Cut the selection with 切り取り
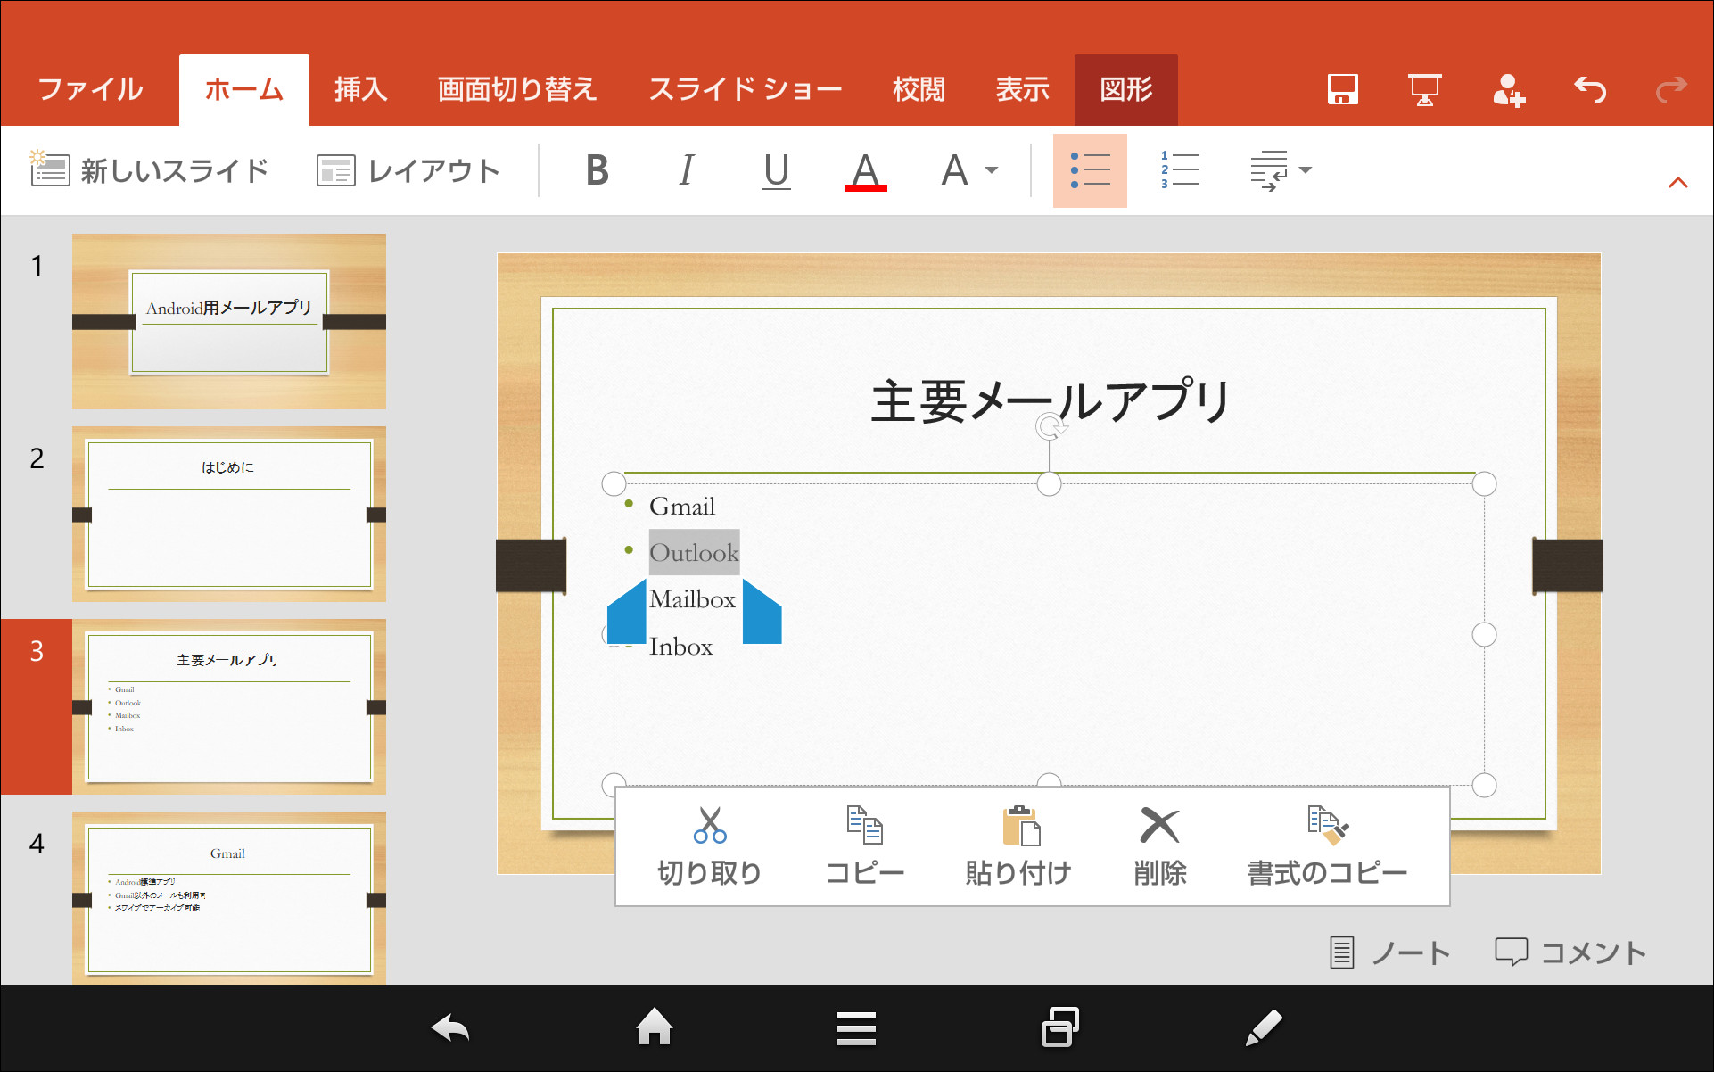 (709, 845)
